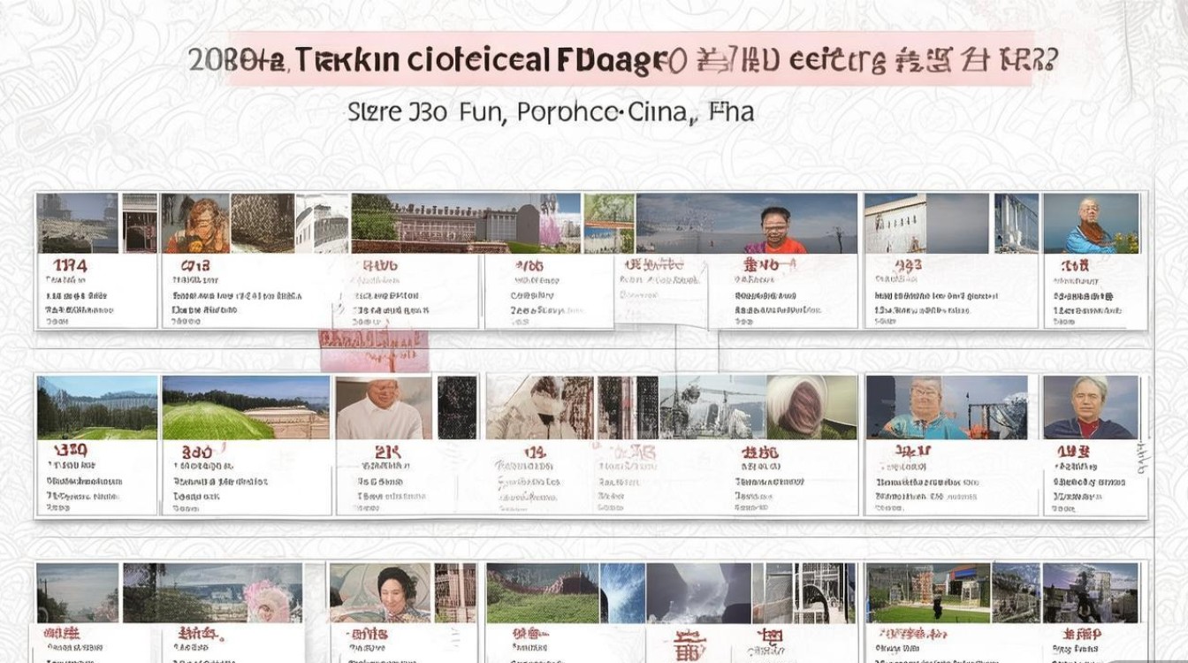Open the green field with red roof photo

coord(542,592)
